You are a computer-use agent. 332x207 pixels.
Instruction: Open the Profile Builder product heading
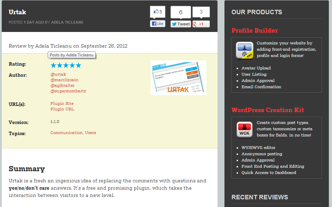tap(255, 31)
